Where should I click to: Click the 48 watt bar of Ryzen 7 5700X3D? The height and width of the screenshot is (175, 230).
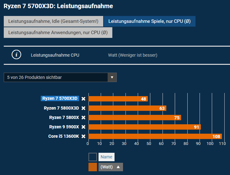pos(118,99)
